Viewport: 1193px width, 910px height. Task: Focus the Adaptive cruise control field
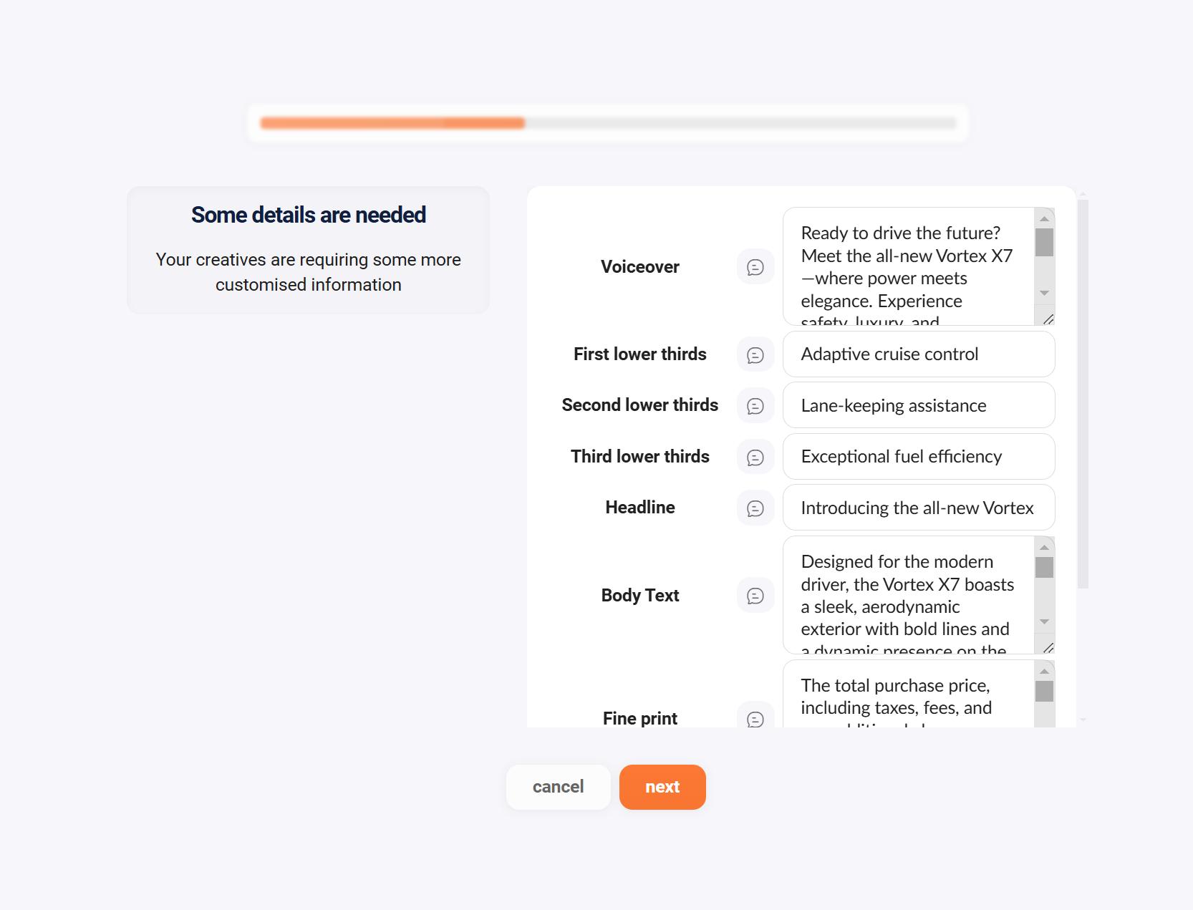pos(919,354)
